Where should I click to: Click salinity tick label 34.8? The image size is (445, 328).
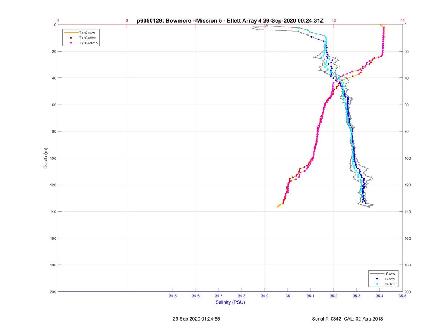tap(242, 296)
